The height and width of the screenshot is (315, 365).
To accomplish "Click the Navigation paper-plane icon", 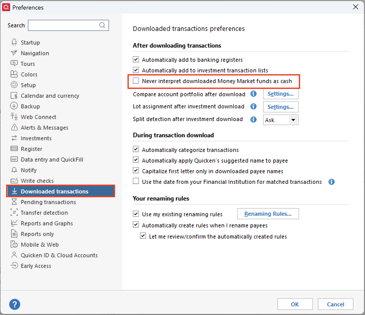I will [x=14, y=53].
